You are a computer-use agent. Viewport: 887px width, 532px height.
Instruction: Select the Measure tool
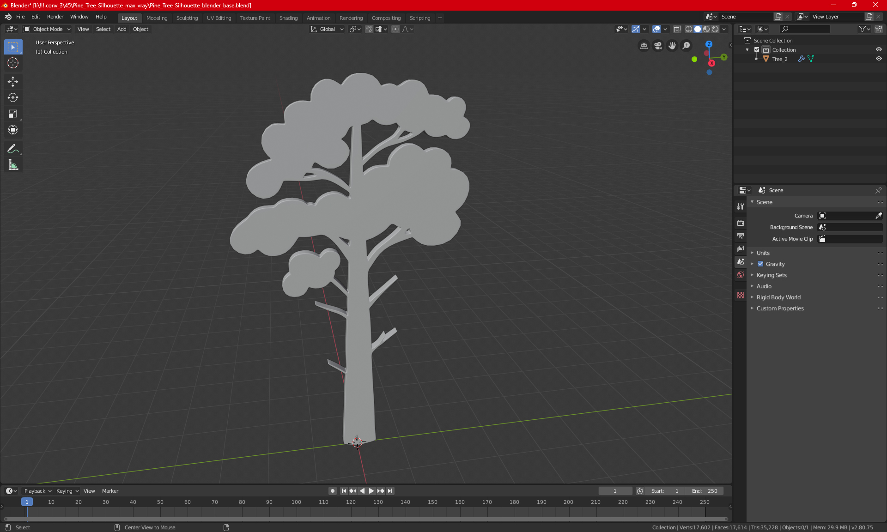point(13,165)
